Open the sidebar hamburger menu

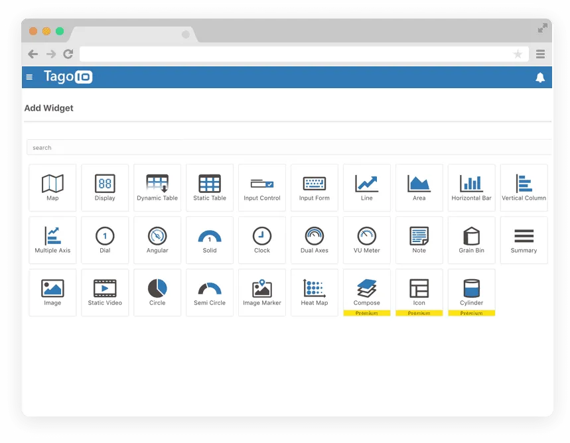pos(29,77)
